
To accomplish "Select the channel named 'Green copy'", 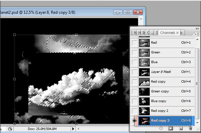I will click(x=160, y=91).
